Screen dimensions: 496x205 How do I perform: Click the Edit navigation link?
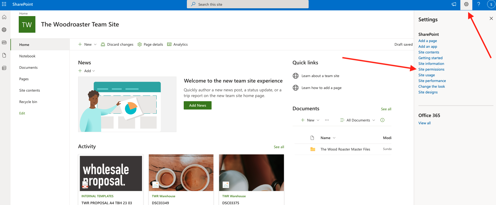(22, 113)
